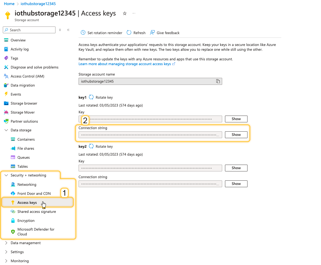
Task: Collapse the Security + networking section
Action: [6, 175]
